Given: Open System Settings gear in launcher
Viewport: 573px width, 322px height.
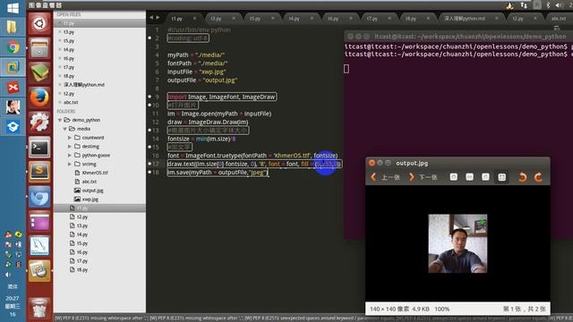Looking at the screenshot, I should (39, 122).
